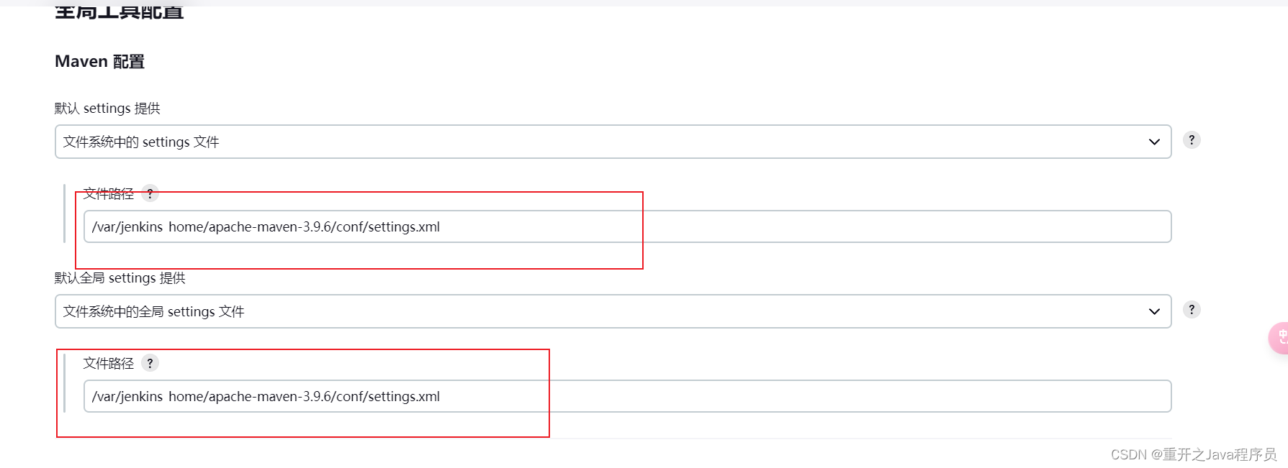1288x468 pixels.
Task: Click the second 文件路径 label text
Action: coord(108,363)
